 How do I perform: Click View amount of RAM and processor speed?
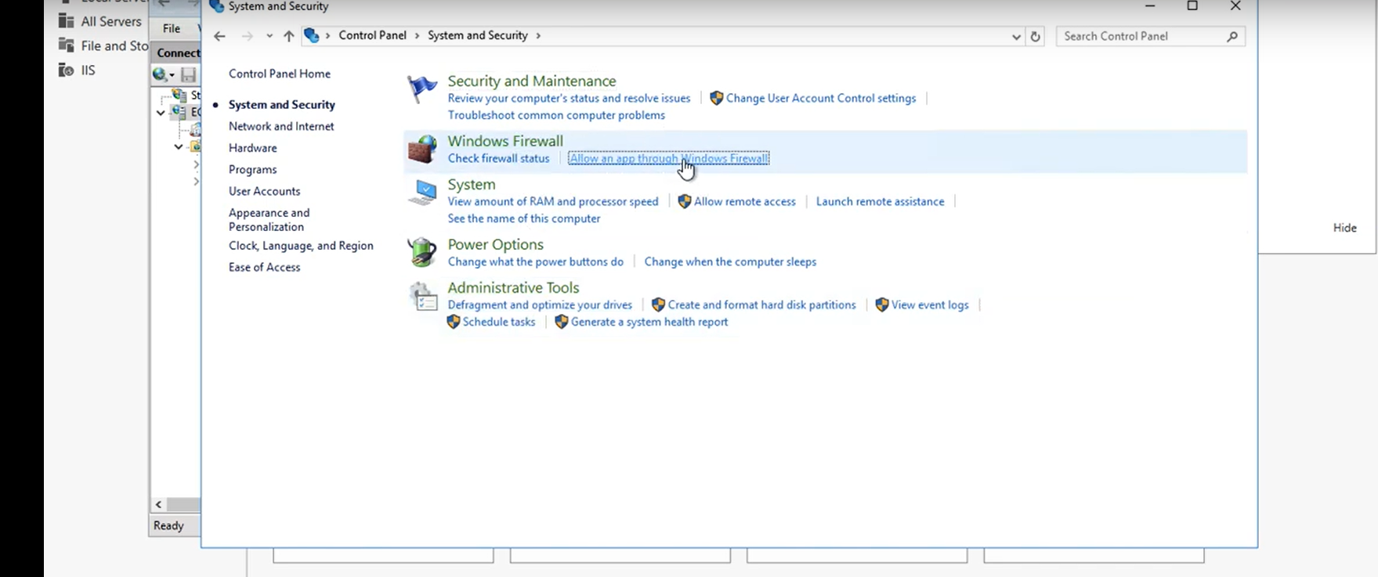click(552, 201)
